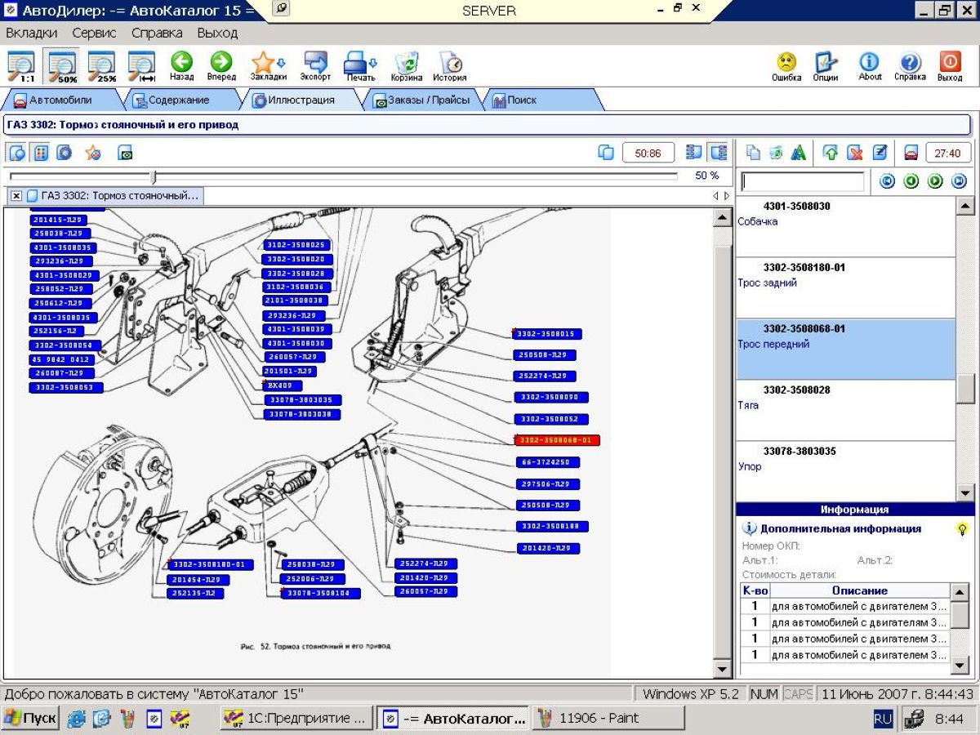980x735 pixels.
Task: Open the About dialog
Action: [x=870, y=66]
